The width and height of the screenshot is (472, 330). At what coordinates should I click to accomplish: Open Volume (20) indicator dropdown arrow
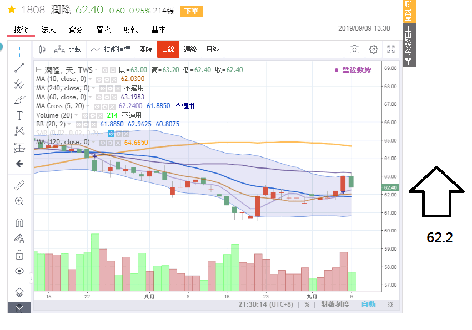point(76,115)
